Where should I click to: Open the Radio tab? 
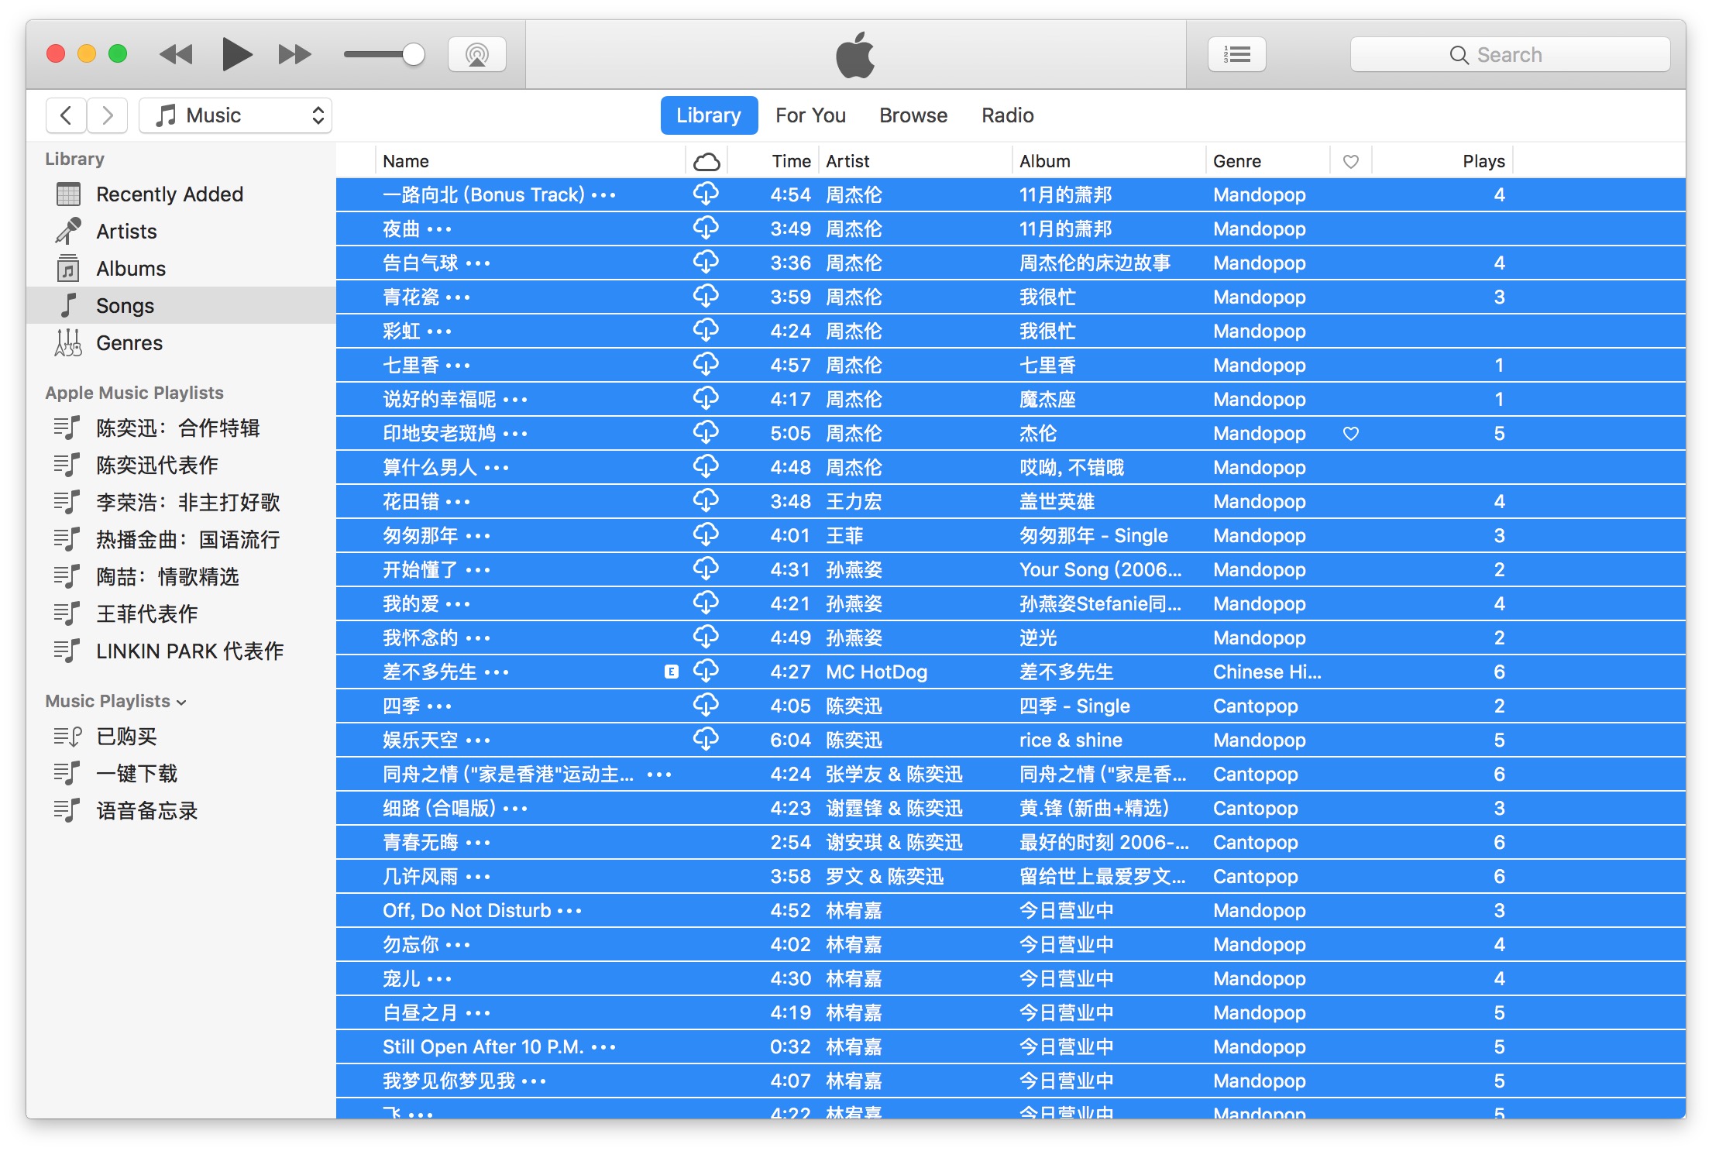(x=1006, y=115)
